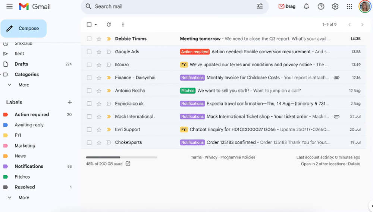The width and height of the screenshot is (373, 212).
Task: Create new label with plus icon
Action: coord(70,102)
